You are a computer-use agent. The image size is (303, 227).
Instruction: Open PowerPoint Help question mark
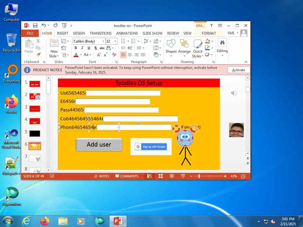[211, 25]
